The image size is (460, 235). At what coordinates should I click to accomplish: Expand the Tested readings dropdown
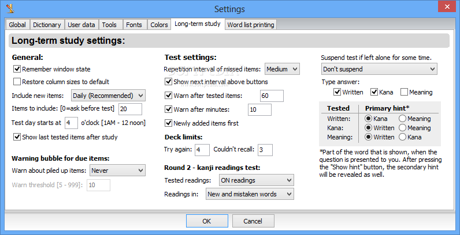[x=257, y=180]
